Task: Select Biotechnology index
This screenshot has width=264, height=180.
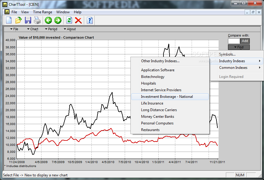Action: (170, 77)
